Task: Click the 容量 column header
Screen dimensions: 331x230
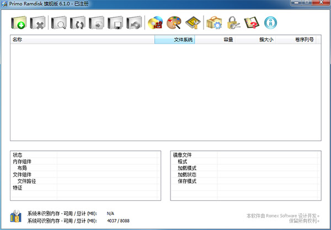Action: [x=214, y=40]
